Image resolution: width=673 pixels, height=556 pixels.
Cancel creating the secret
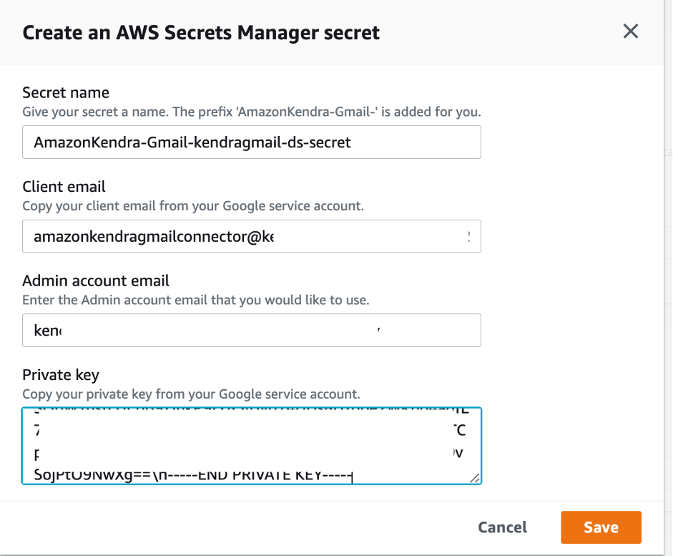(x=502, y=527)
